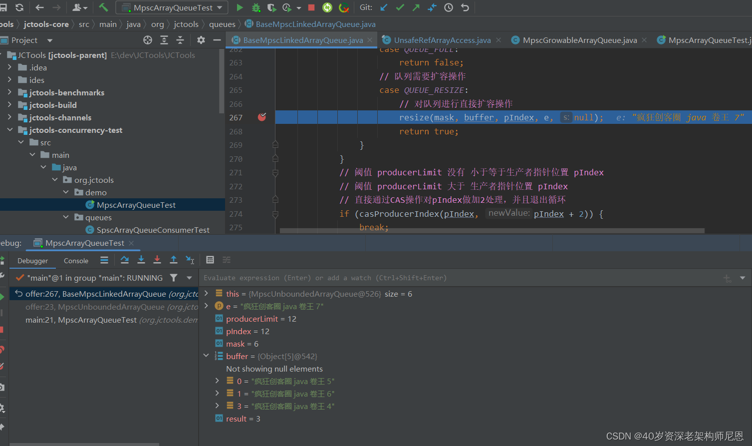The width and height of the screenshot is (752, 446).
Task: Click the Synchronize/Reload icon in main toolbar
Action: tap(19, 7)
